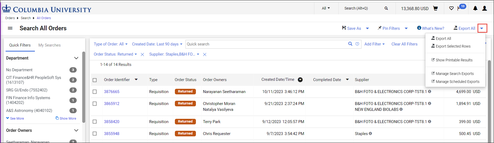
Task: Open Supplier Staples,B&H filter dropdown
Action: coord(174,54)
